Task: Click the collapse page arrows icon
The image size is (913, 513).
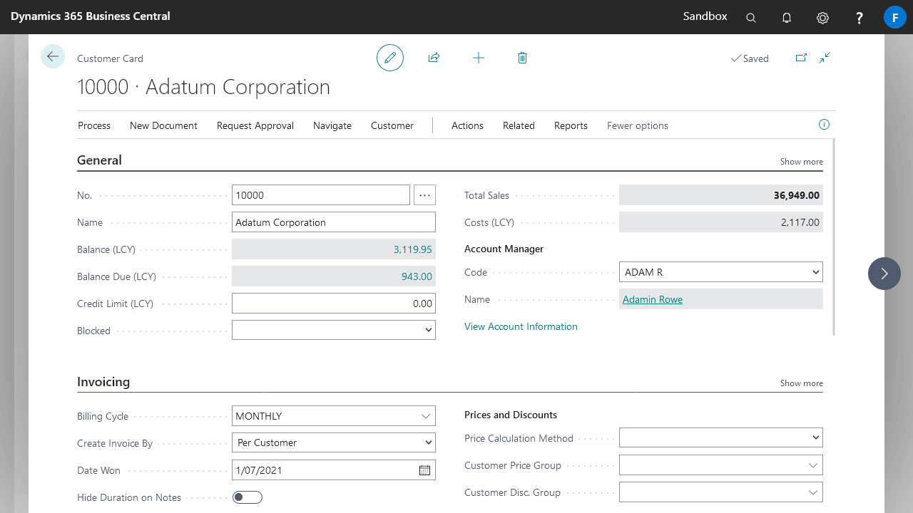Action: coord(825,58)
